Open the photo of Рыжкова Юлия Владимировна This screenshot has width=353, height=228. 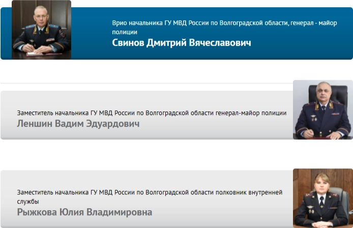323,198
